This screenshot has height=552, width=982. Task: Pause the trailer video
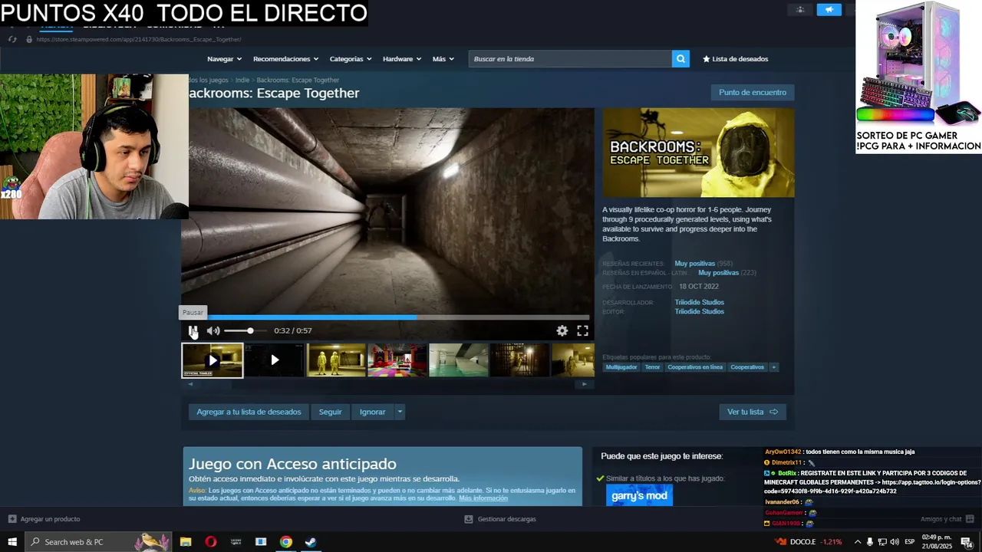[193, 330]
